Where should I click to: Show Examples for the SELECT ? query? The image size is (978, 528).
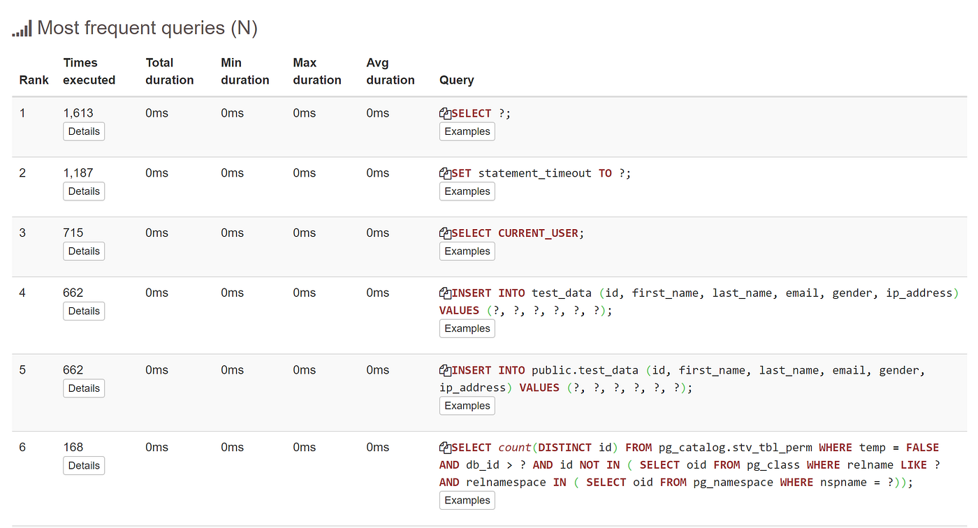coord(467,131)
